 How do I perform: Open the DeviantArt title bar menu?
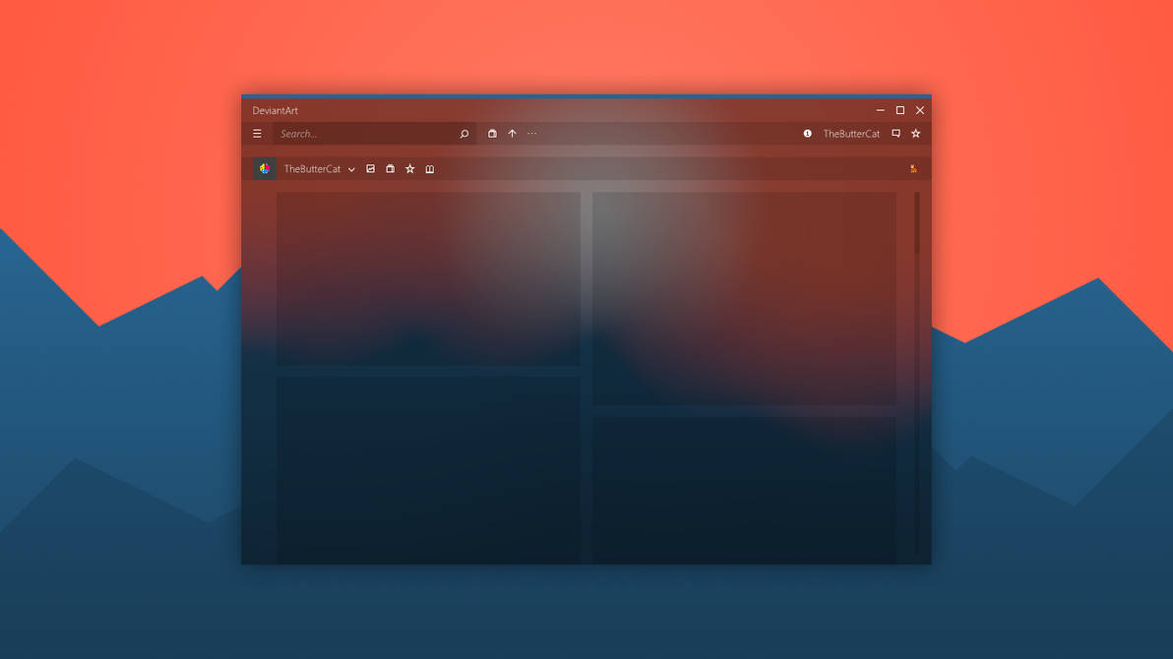tap(275, 110)
